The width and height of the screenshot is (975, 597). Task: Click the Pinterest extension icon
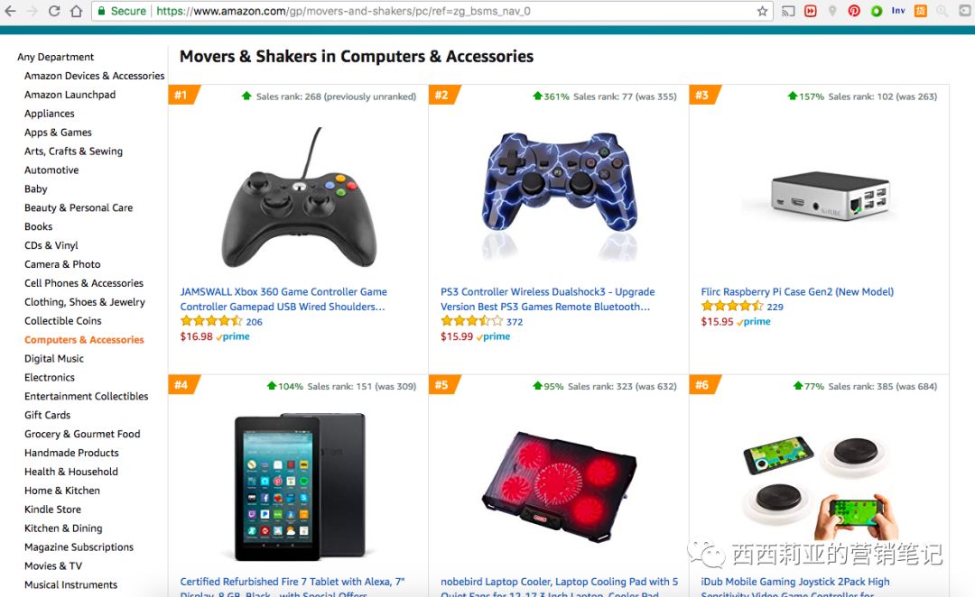(x=854, y=11)
